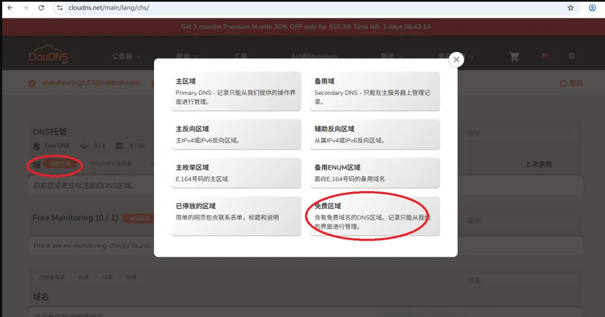Open the 注册新域名 tab
Image resolution: width=605 pixels, height=317 pixels.
52,277
